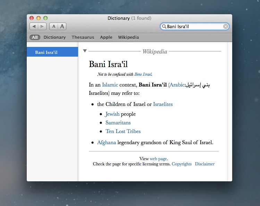This screenshot has height=206, width=260.
Task: Close the Dictionary window with red button
Action: [32, 18]
